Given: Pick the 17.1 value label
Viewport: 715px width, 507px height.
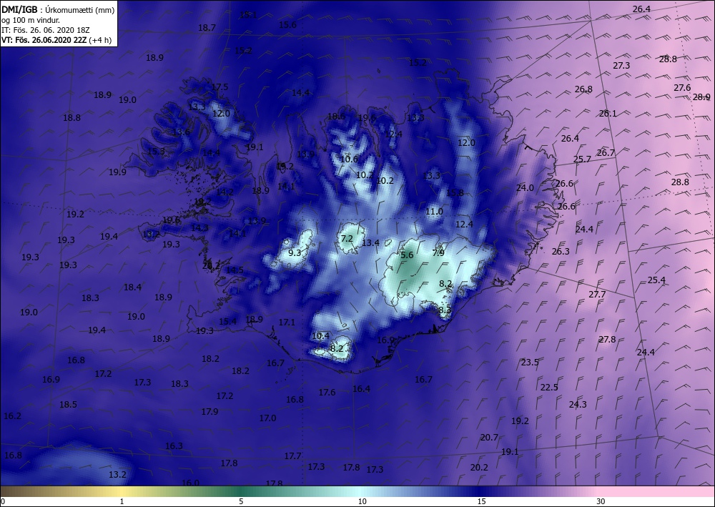Looking at the screenshot, I should (x=287, y=323).
